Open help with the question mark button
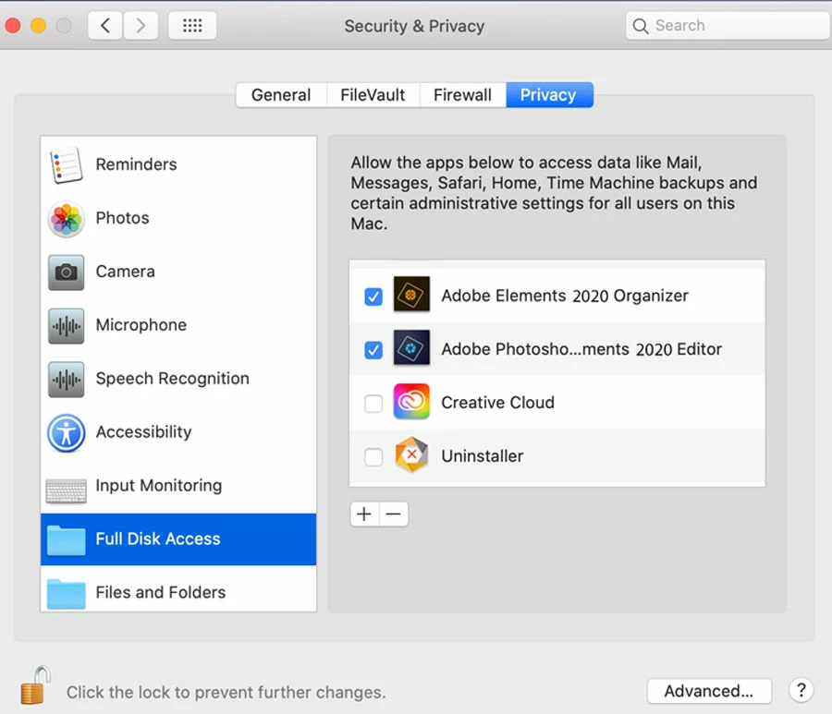The image size is (832, 714). [x=801, y=690]
